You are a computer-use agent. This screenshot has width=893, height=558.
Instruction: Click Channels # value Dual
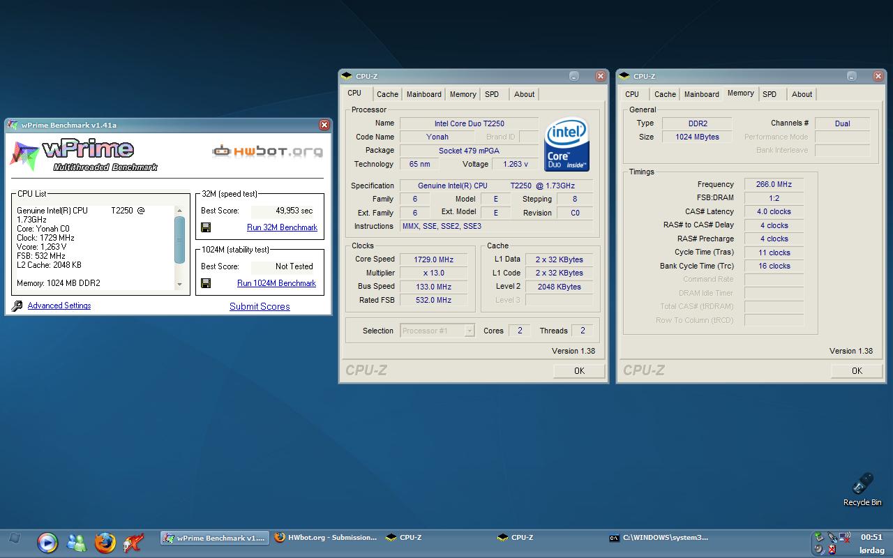(x=842, y=123)
